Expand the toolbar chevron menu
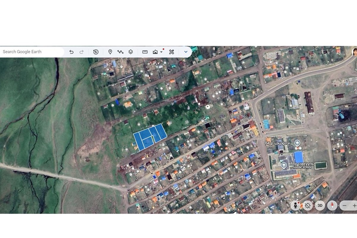The height and width of the screenshot is (238, 357). [x=186, y=52]
